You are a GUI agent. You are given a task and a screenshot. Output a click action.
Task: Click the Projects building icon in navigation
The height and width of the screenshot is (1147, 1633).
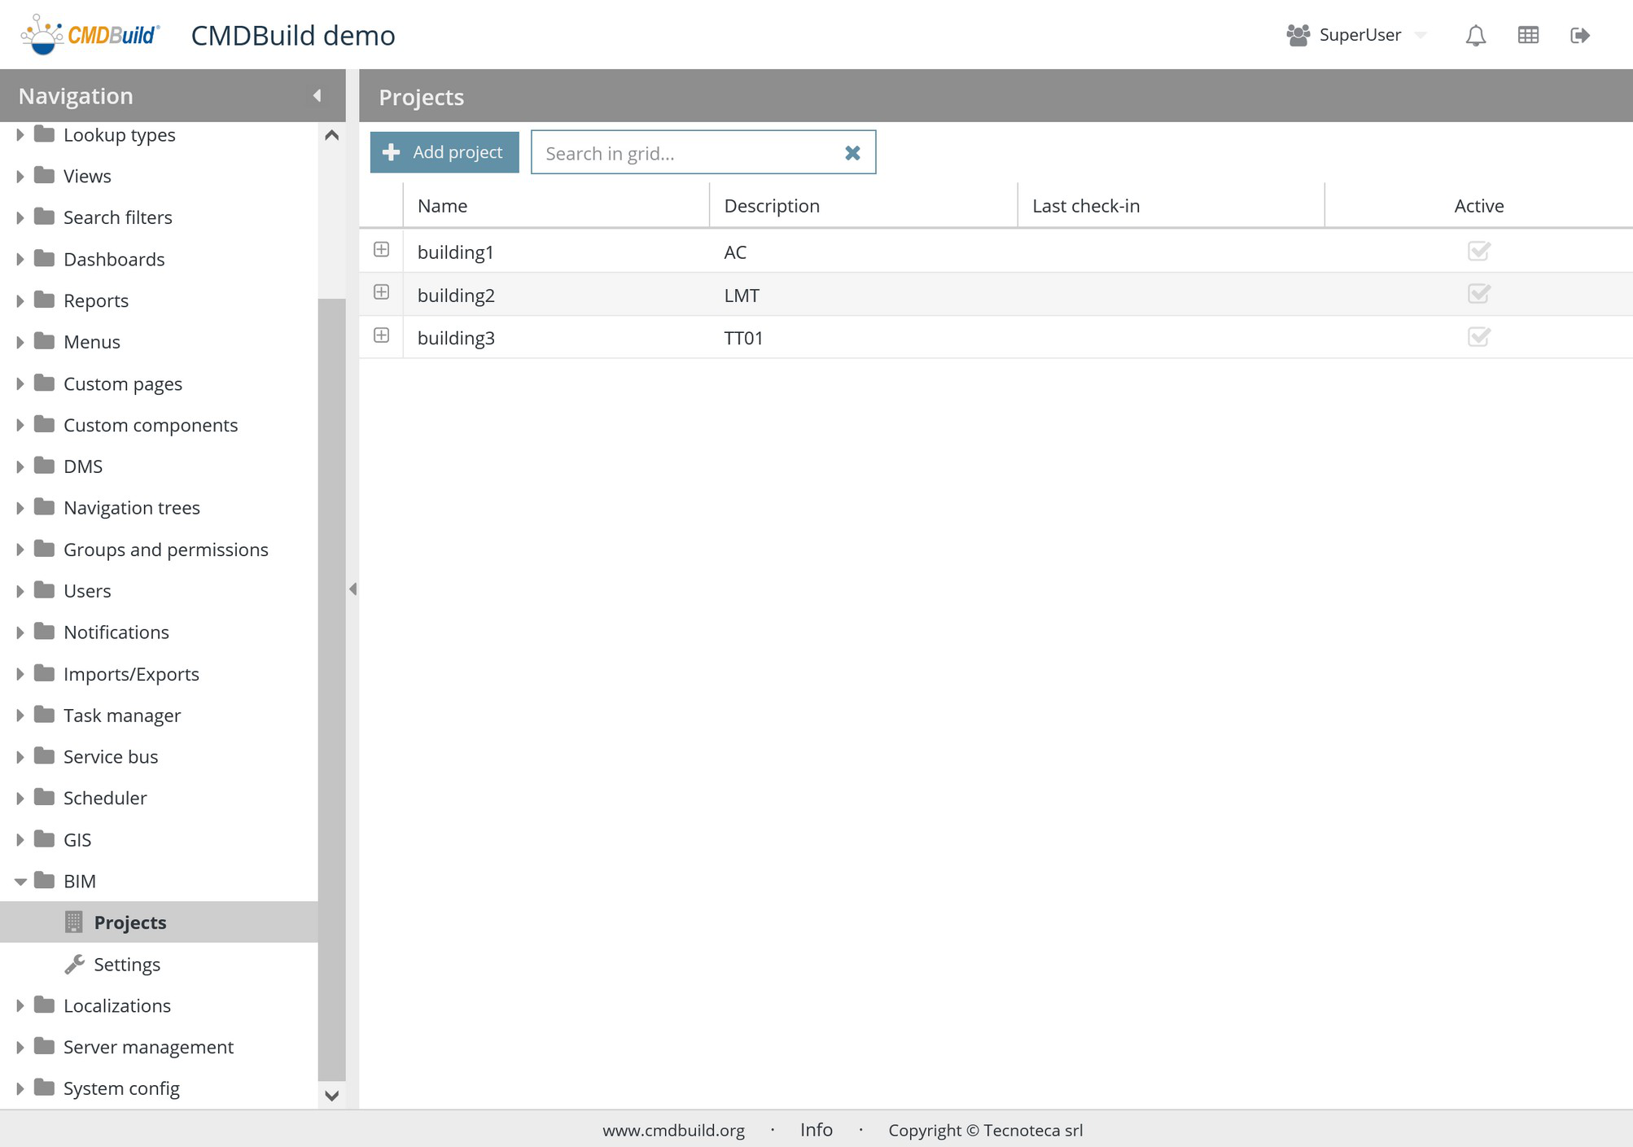tap(73, 922)
